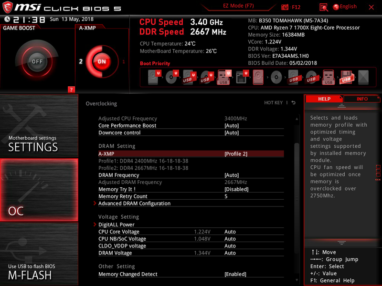Take a screenshot with the F12 camera icon
This screenshot has height=286, width=382.
[x=285, y=7]
